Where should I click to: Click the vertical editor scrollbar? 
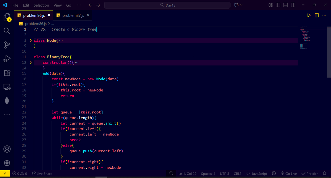pos(329,52)
